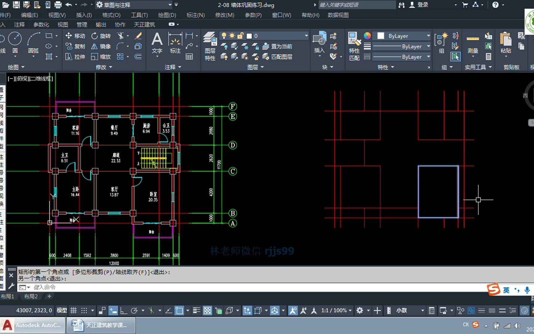Toggle lineweight display in status bar
The image size is (534, 334).
pos(196,310)
